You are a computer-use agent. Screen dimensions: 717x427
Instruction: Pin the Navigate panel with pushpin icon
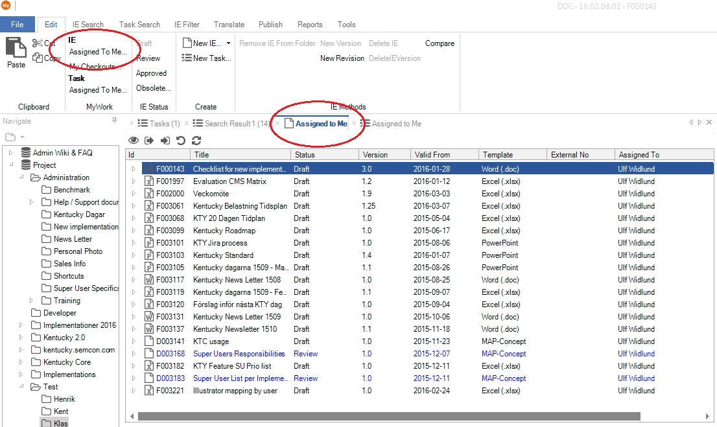pos(115,121)
